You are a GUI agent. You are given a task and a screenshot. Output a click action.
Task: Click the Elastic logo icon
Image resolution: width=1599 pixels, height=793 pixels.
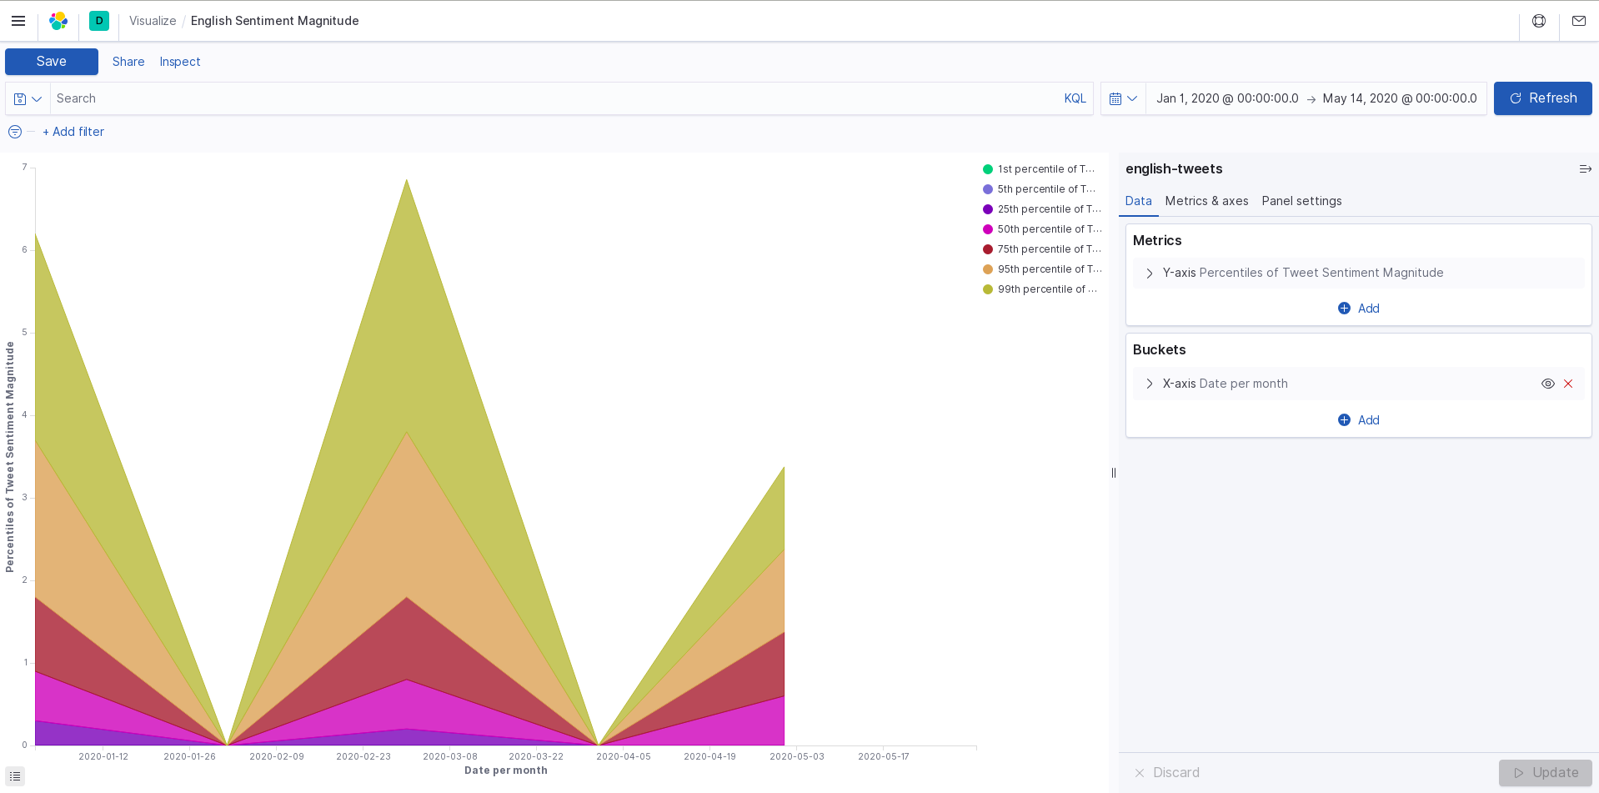click(x=58, y=21)
